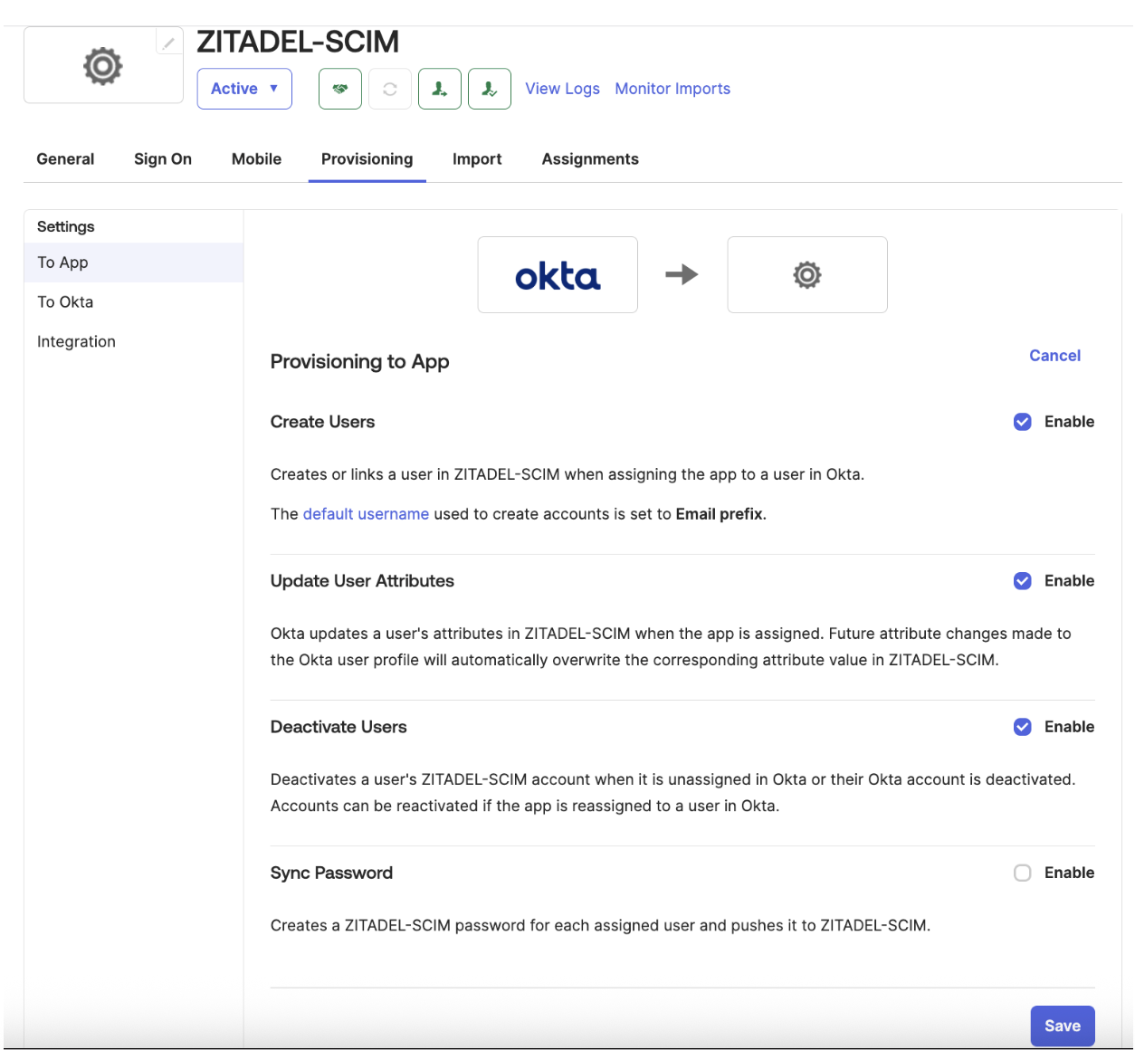Switch to the Assignments tab
The image size is (1135, 1050).
pos(589,159)
